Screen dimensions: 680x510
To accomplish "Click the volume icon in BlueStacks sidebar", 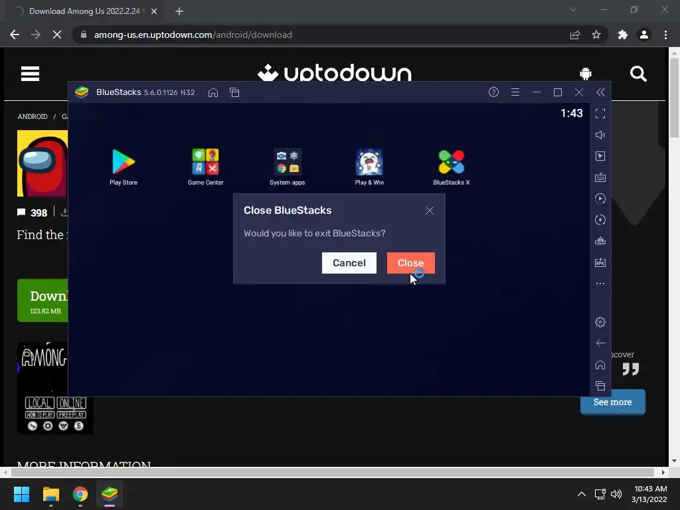I will click(x=600, y=135).
